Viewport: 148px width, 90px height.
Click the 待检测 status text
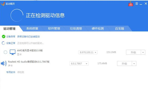click(21, 72)
